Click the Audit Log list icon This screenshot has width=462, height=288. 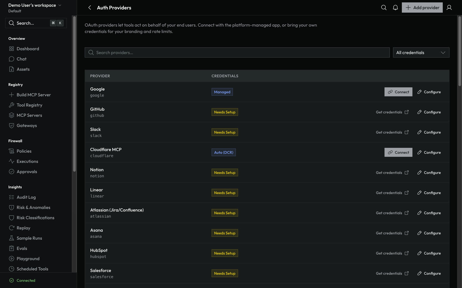tap(12, 197)
